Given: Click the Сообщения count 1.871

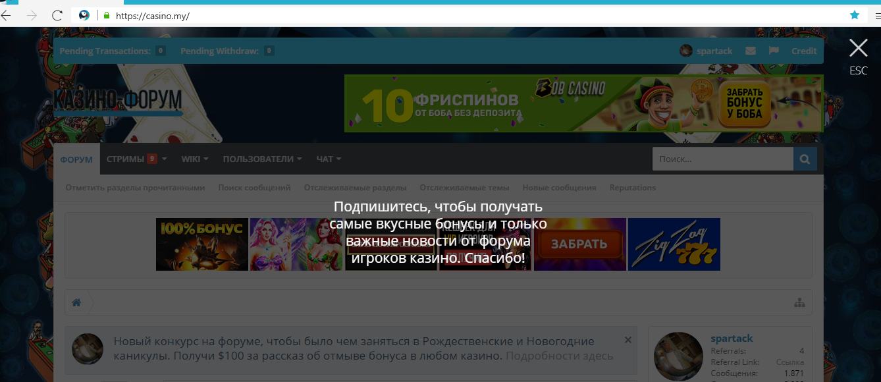Looking at the screenshot, I should point(793,373).
